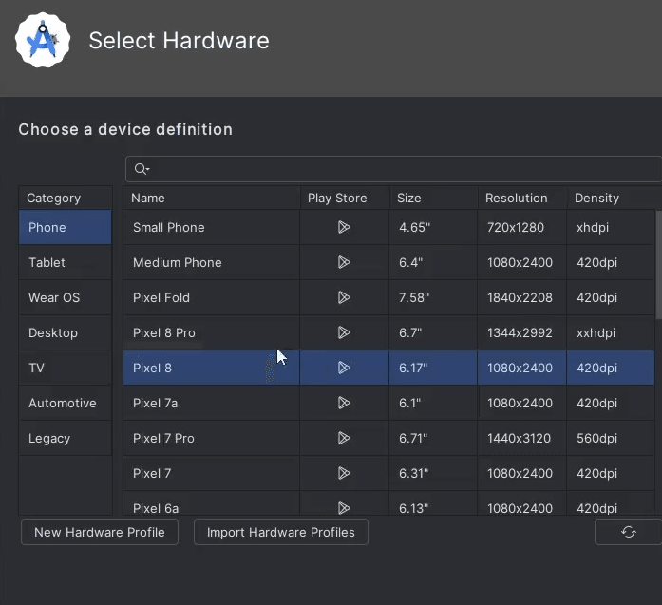Viewport: 662px width, 605px height.
Task: Sort by Size column header
Action: [434, 198]
